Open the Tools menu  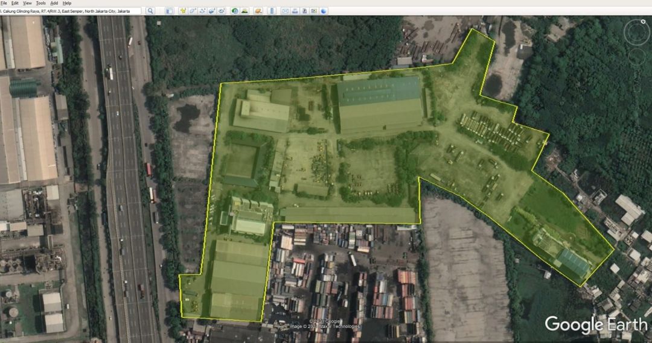click(40, 3)
